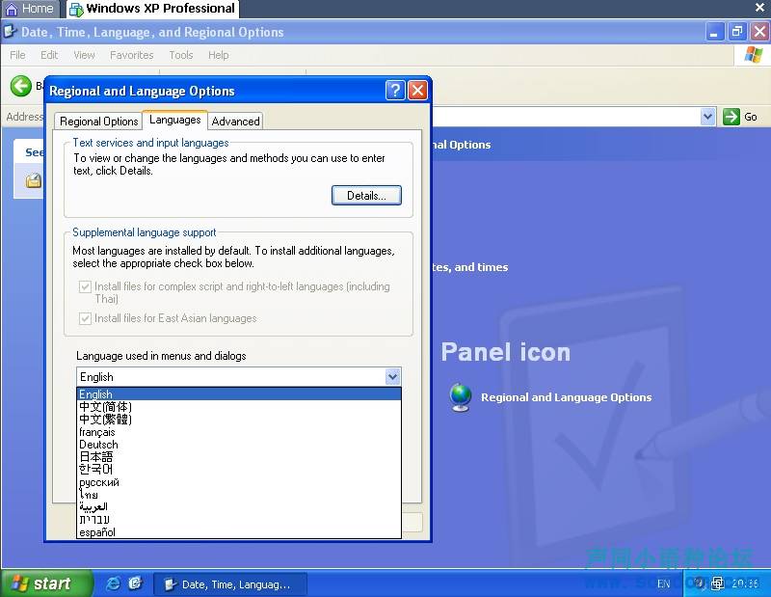Select Deutsch in the language list
771x597 pixels.
[x=239, y=445]
